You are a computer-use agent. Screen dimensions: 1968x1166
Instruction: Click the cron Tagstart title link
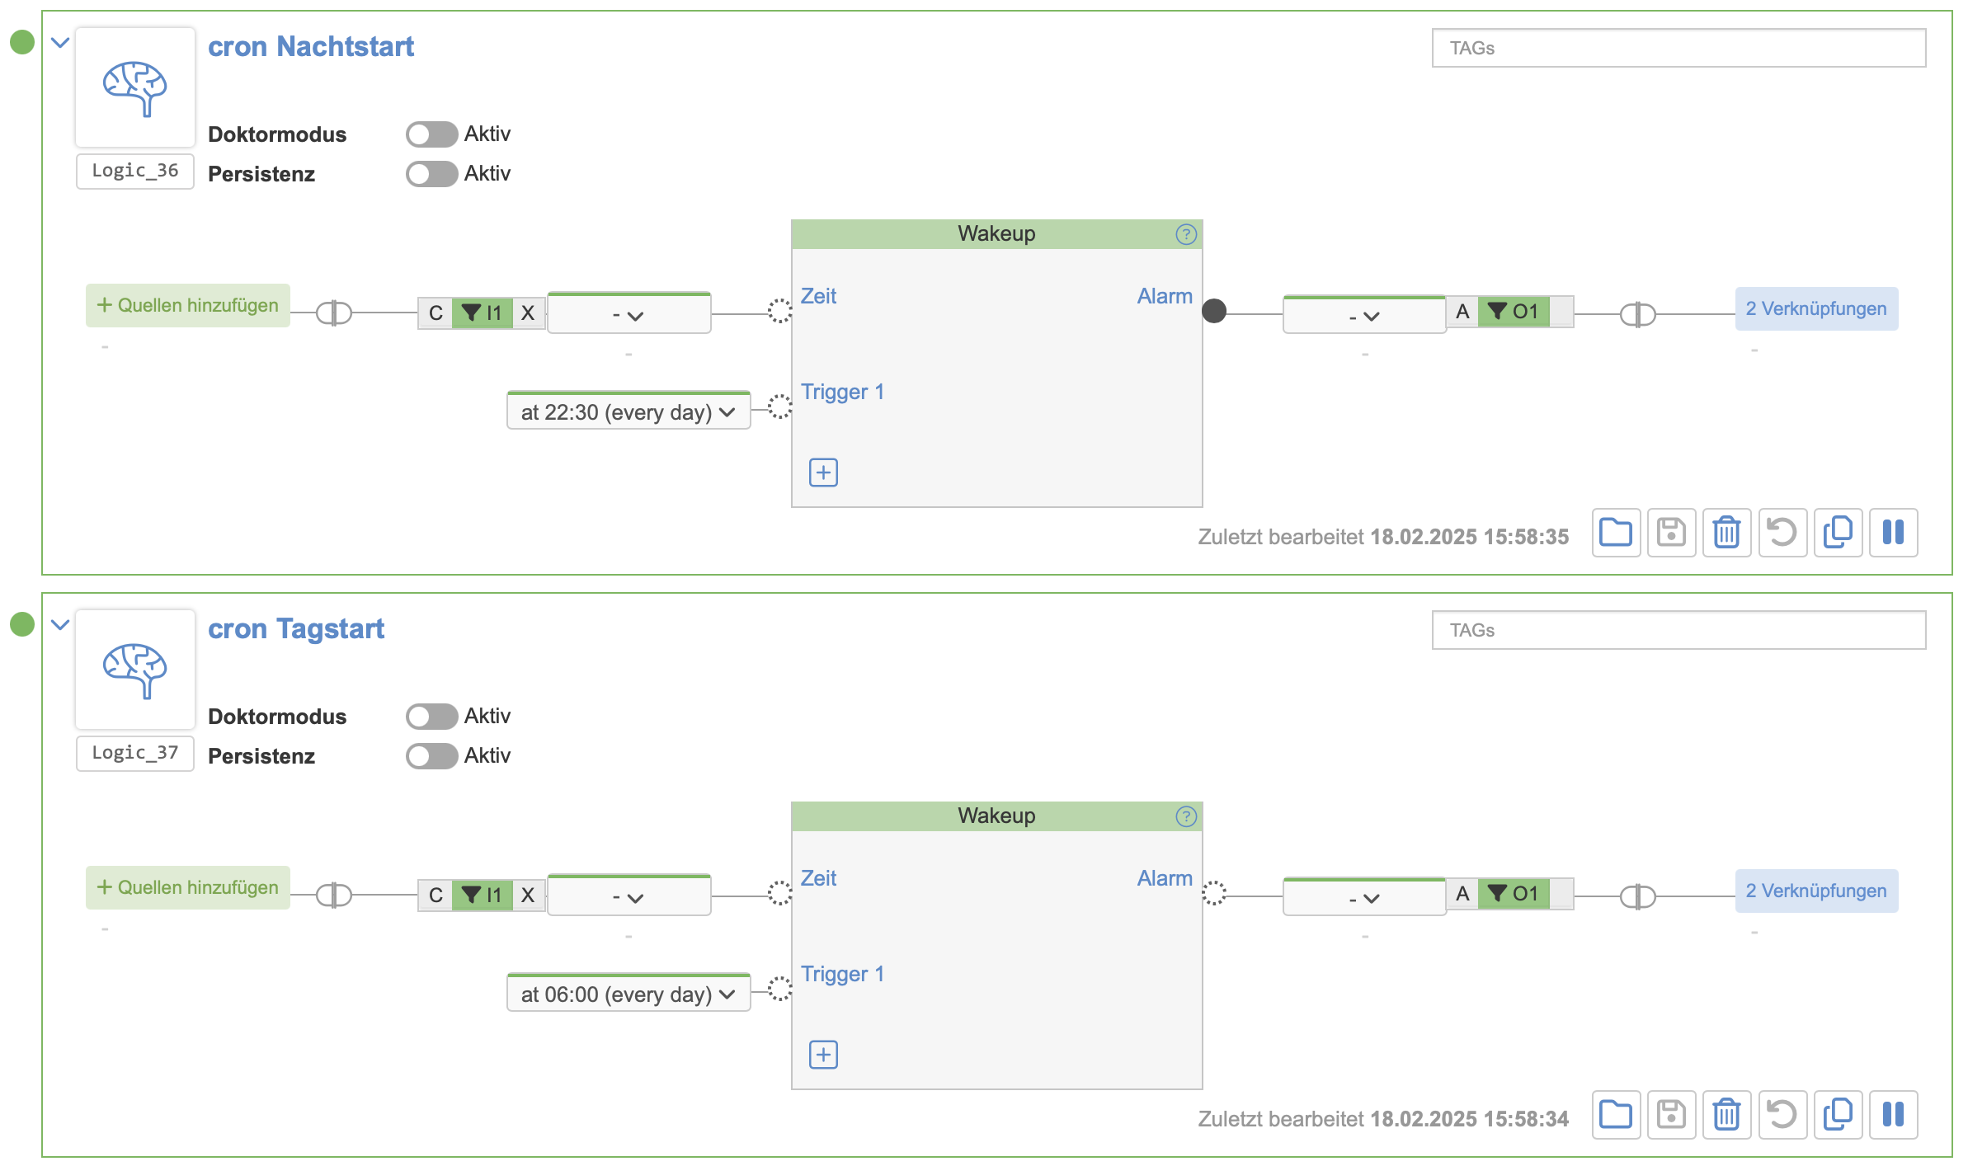[x=296, y=629]
